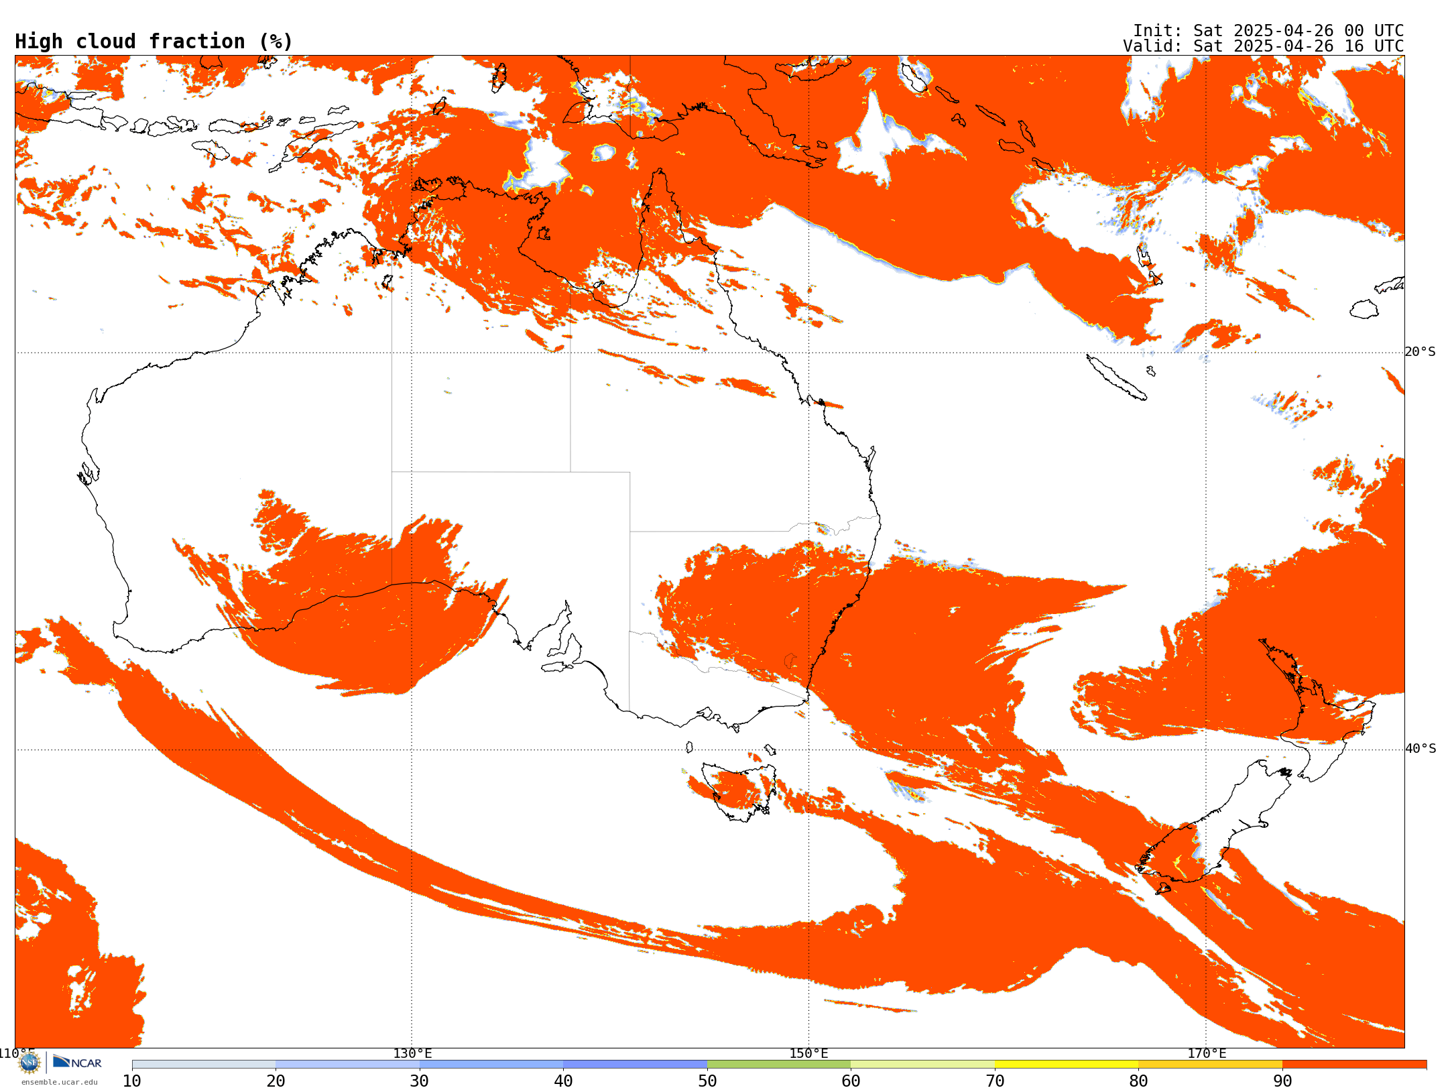The width and height of the screenshot is (1448, 1090).
Task: Click the colorbar tick label 20
Action: (x=276, y=1081)
